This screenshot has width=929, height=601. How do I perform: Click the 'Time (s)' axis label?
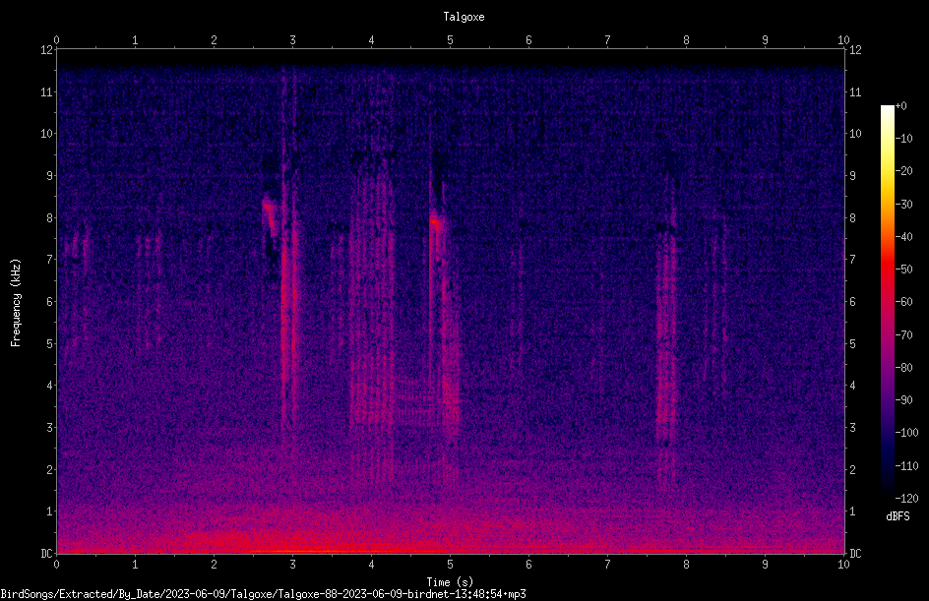(x=451, y=582)
